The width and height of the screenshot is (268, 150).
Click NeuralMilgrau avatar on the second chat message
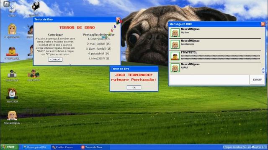pos(175,44)
